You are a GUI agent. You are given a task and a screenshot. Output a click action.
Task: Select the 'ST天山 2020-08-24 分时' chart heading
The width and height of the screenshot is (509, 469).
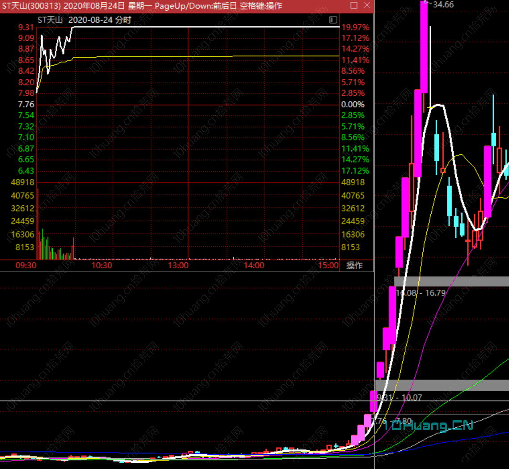pyautogui.click(x=84, y=20)
